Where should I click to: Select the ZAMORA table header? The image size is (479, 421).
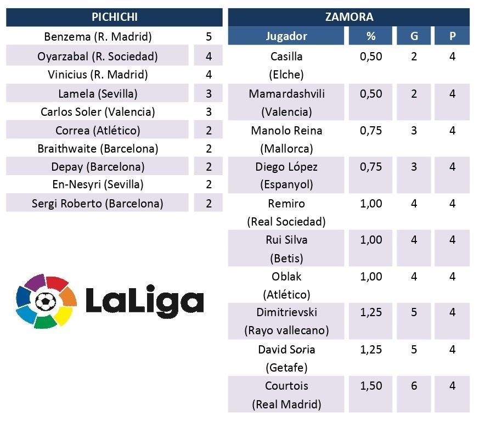pos(348,17)
